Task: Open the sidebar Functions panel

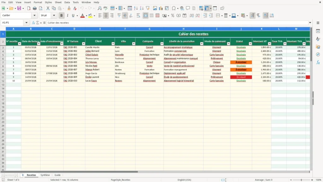Action: click(x=318, y=62)
